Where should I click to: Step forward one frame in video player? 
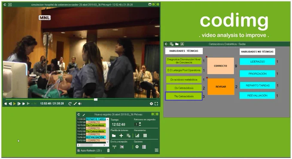(19, 104)
